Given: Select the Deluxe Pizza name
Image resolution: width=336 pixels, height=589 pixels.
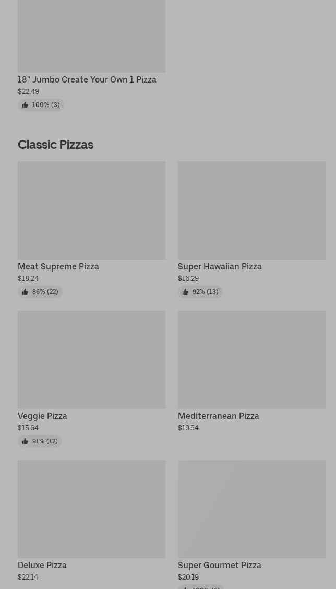Looking at the screenshot, I should [42, 565].
